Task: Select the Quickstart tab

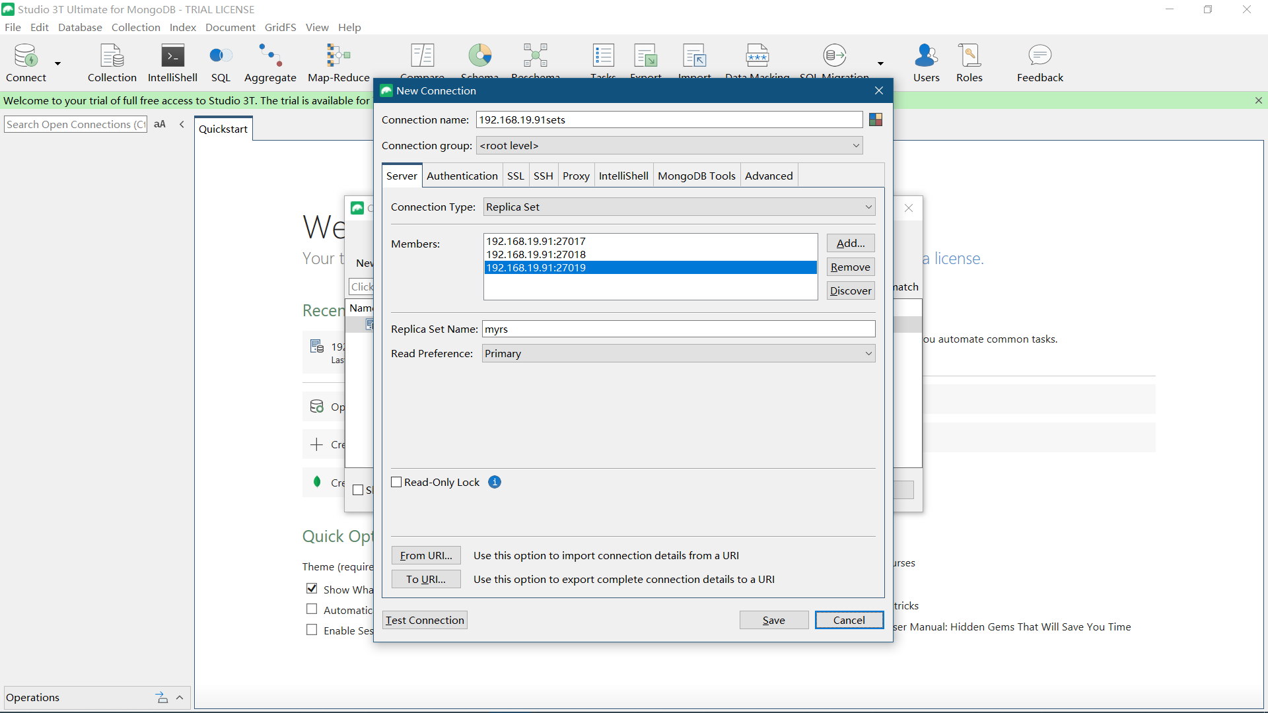Action: tap(223, 129)
